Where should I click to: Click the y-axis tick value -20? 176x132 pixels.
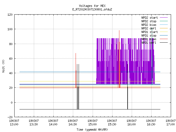10,117
